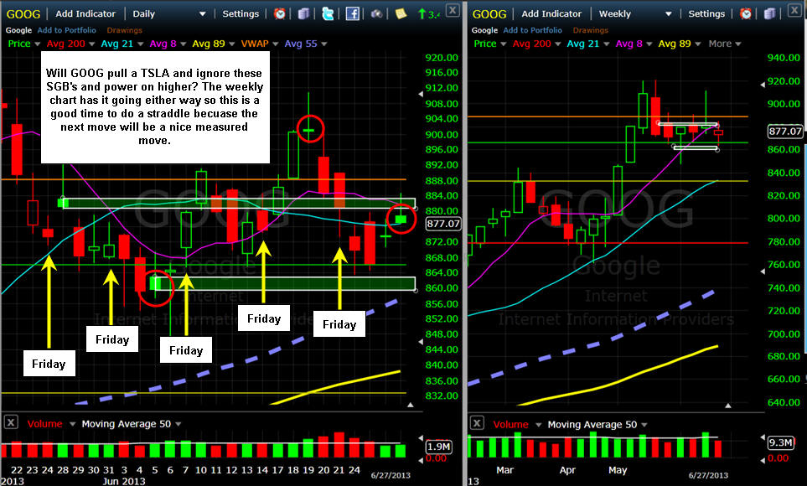Expand the Avg 21 dropdown in Daily chart

coord(139,44)
